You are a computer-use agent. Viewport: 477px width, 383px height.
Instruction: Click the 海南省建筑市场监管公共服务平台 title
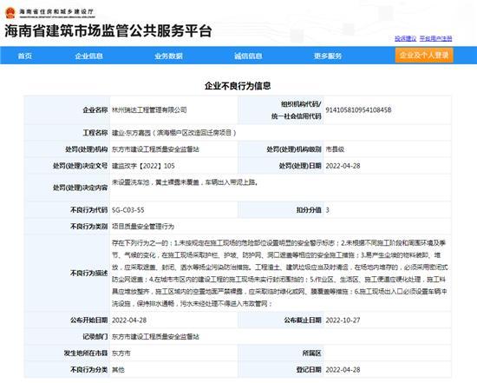pyautogui.click(x=108, y=31)
